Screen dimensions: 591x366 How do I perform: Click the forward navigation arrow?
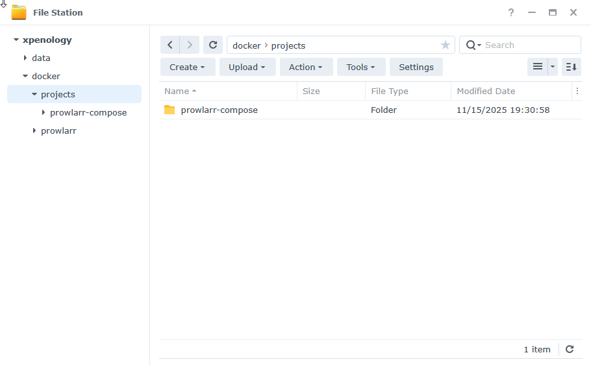tap(190, 45)
